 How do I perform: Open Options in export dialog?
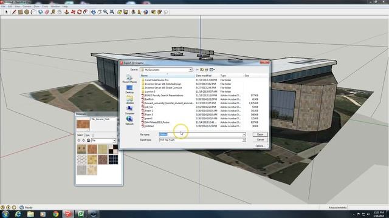[260, 146]
